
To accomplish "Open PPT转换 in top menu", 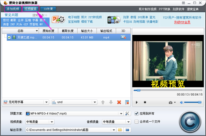I will click(164, 9).
